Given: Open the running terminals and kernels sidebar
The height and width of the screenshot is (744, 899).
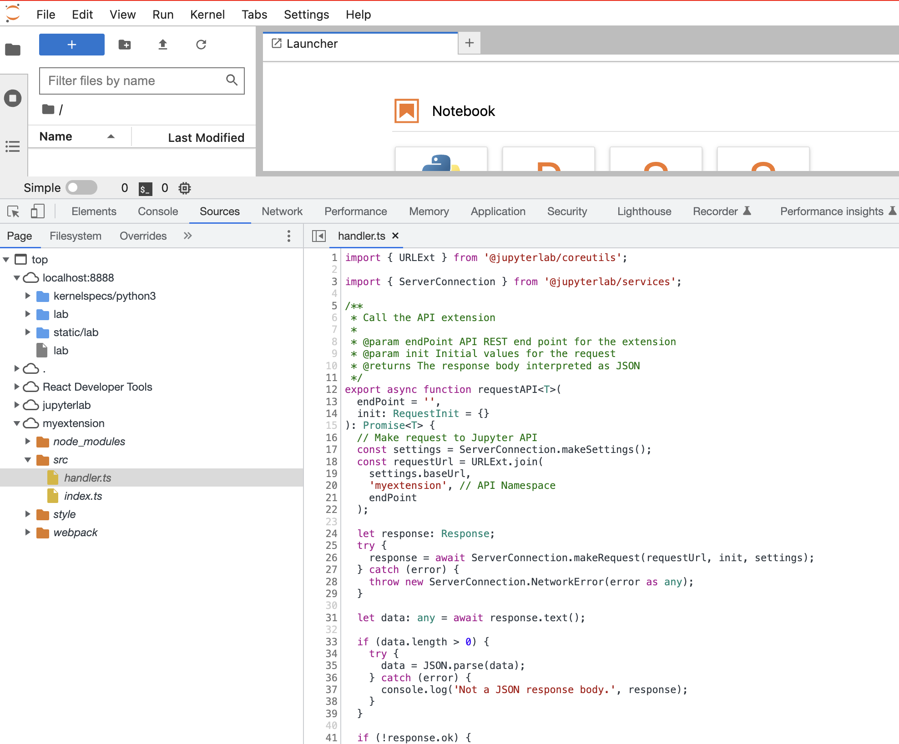Looking at the screenshot, I should pyautogui.click(x=13, y=98).
